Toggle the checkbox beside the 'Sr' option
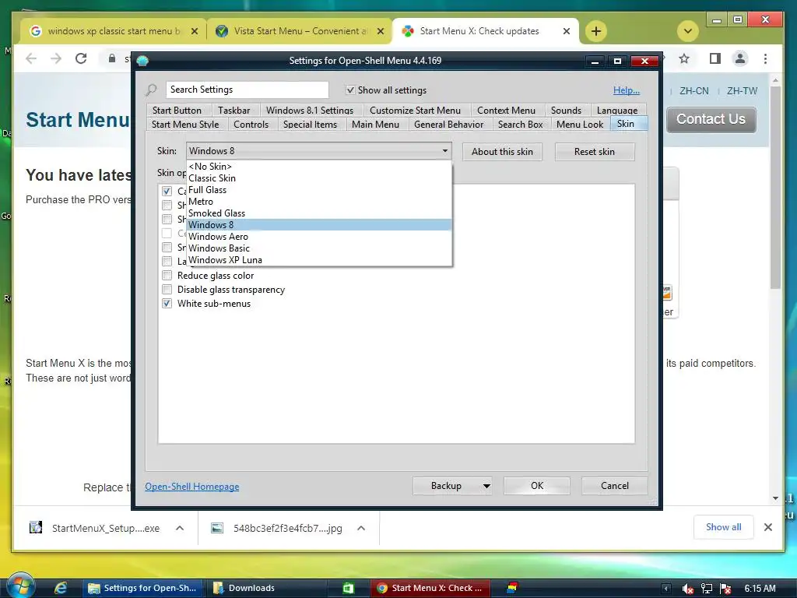The height and width of the screenshot is (598, 797). (167, 247)
